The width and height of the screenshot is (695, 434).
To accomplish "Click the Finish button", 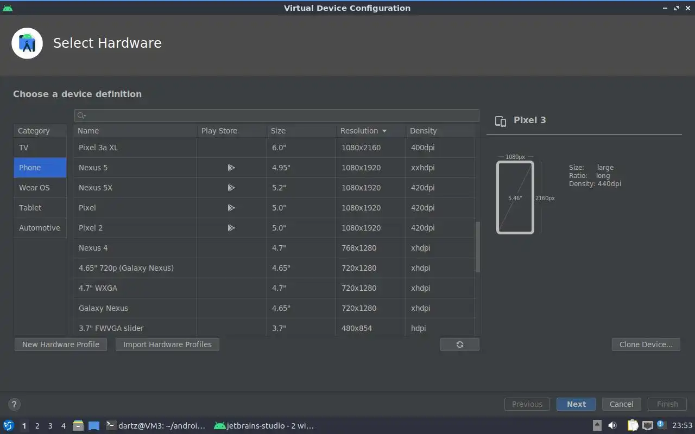I will point(667,404).
